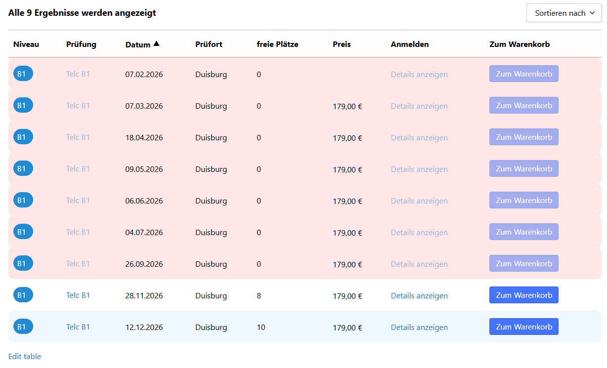Click Zum Warenkorb for 18.04.2026 exam

(x=523, y=137)
